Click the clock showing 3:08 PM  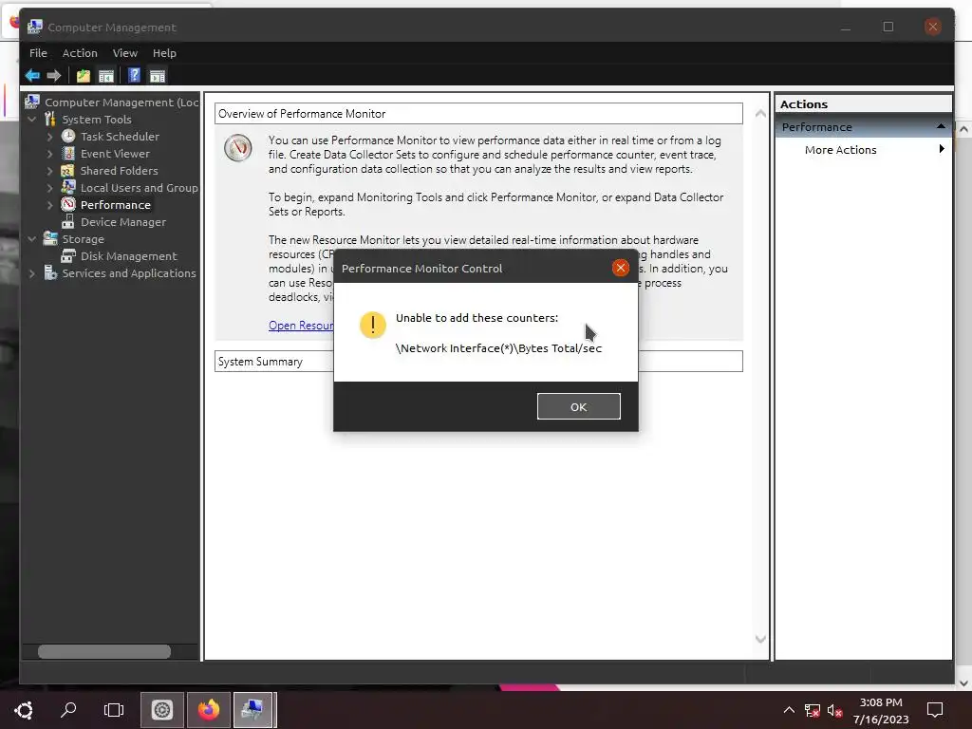coord(881,702)
